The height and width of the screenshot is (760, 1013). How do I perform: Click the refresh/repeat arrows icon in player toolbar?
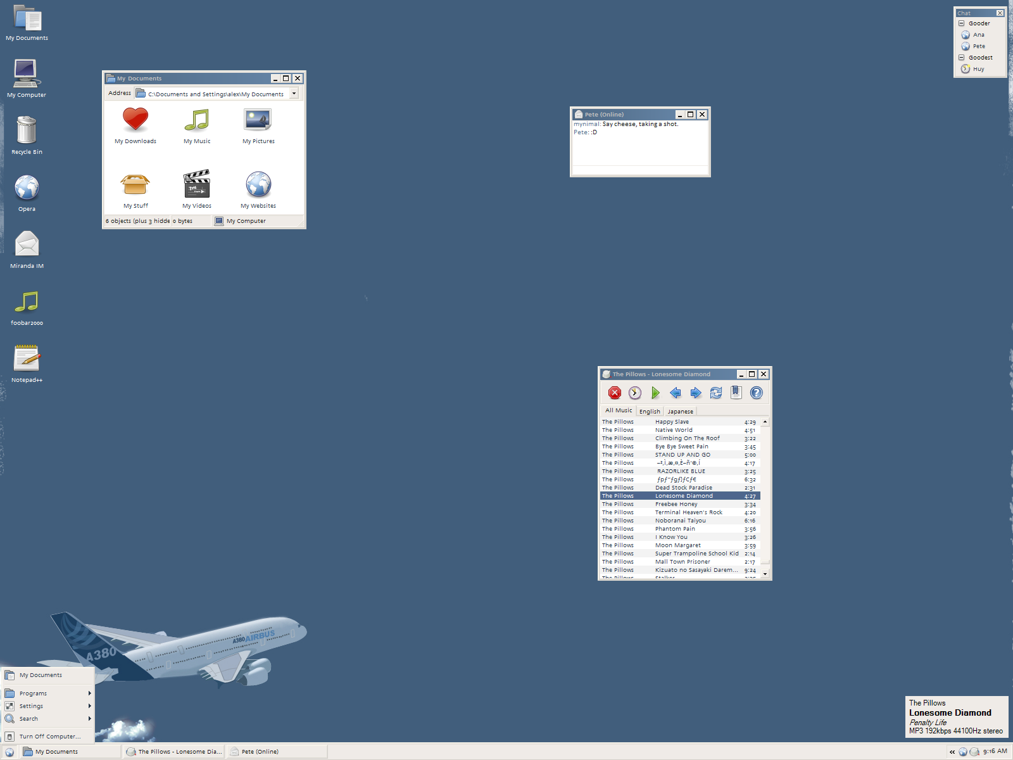click(x=716, y=393)
